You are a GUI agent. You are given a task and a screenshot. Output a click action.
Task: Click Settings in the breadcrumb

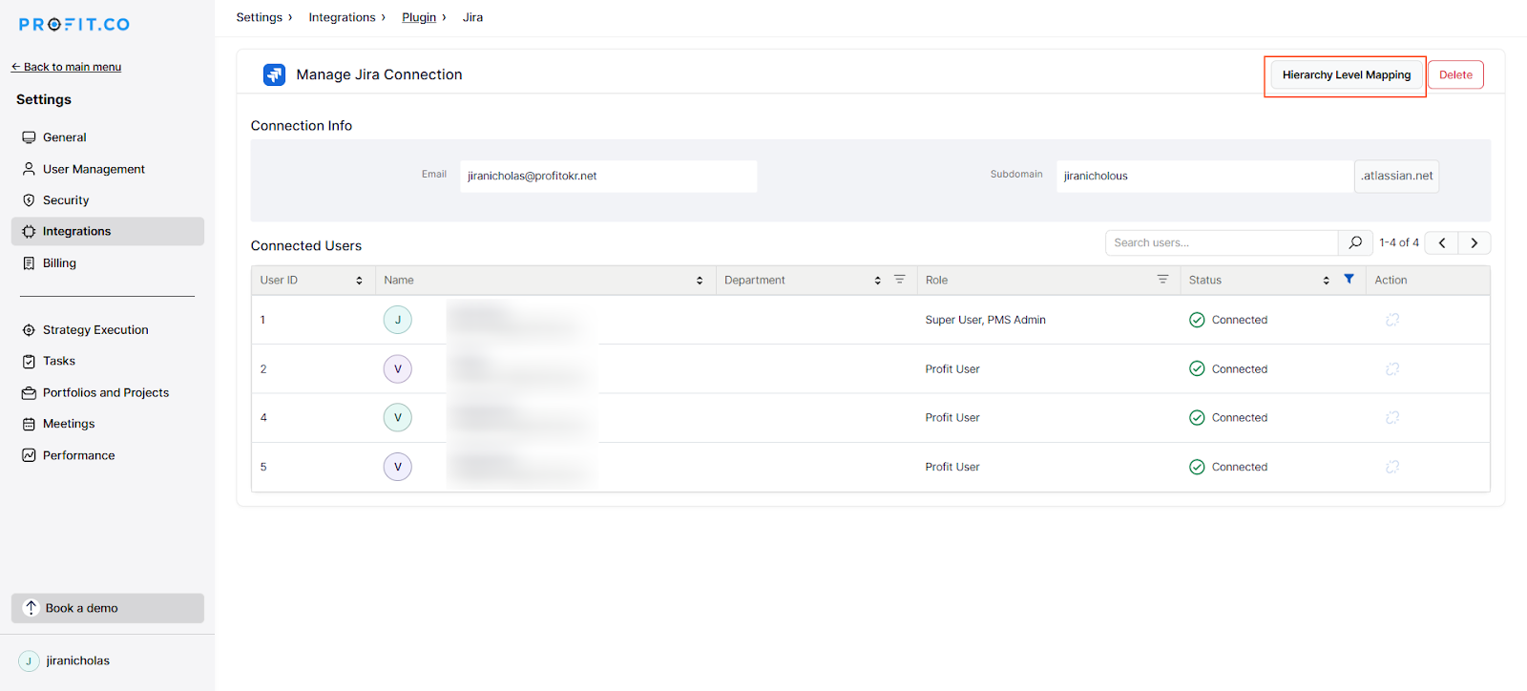pyautogui.click(x=260, y=17)
